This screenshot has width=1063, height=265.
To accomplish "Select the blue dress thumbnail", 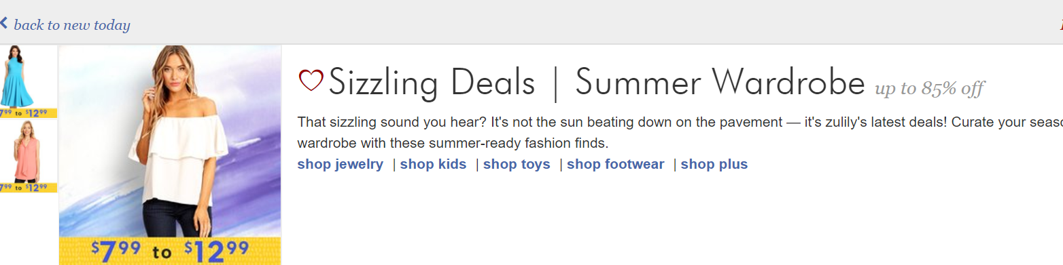I will [29, 77].
